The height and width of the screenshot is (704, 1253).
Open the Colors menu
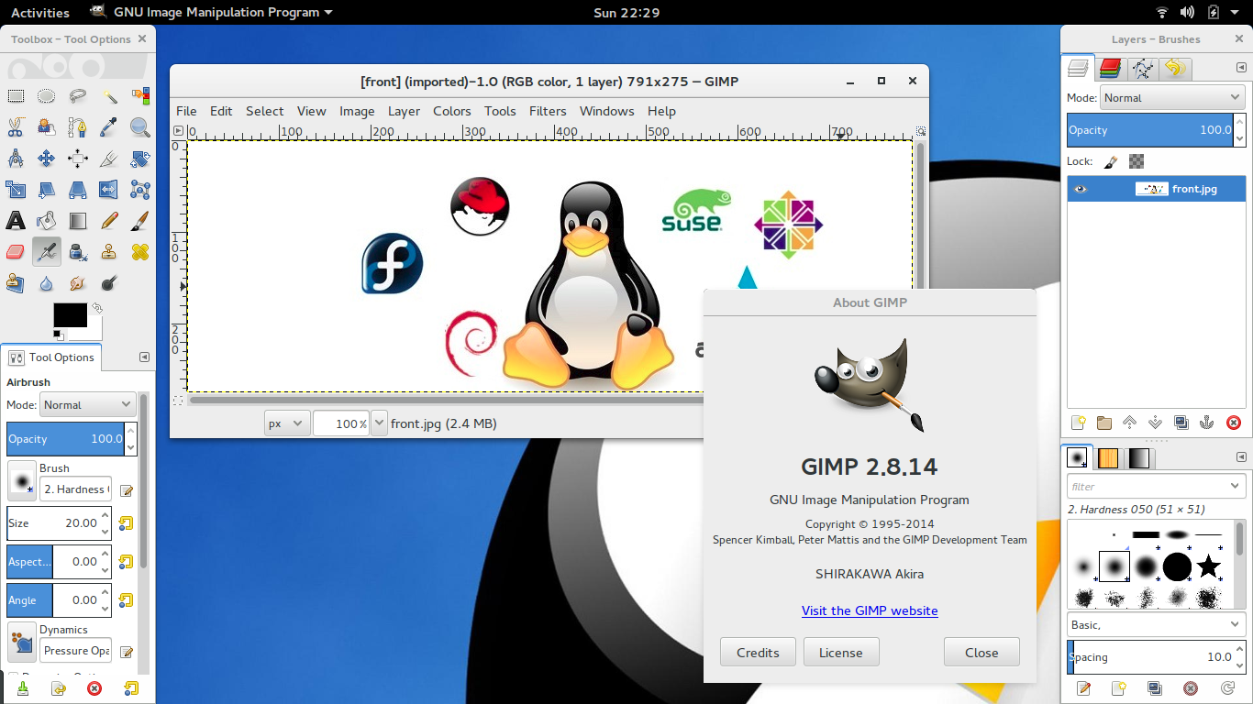452,111
